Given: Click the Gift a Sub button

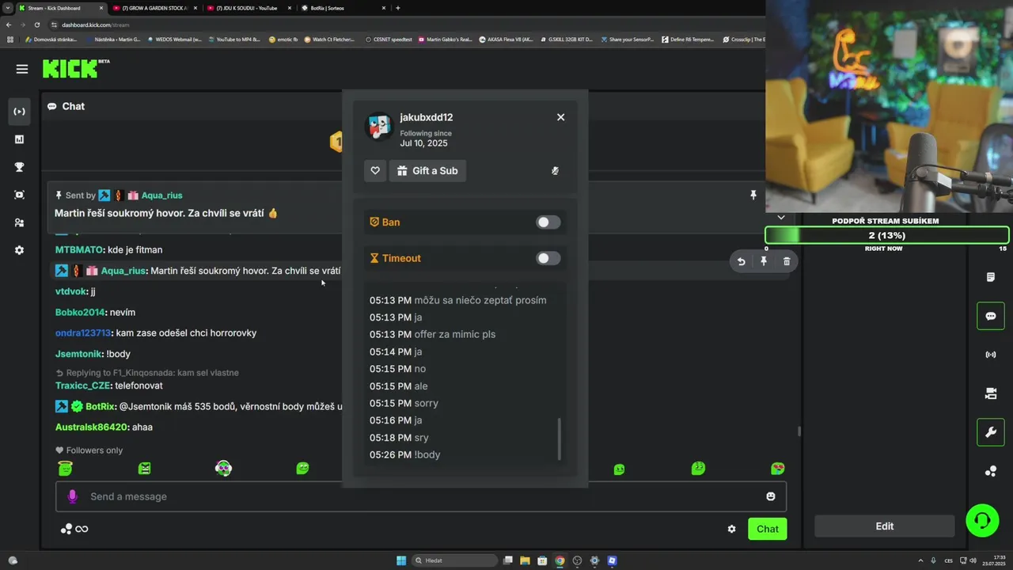Looking at the screenshot, I should [x=427, y=170].
